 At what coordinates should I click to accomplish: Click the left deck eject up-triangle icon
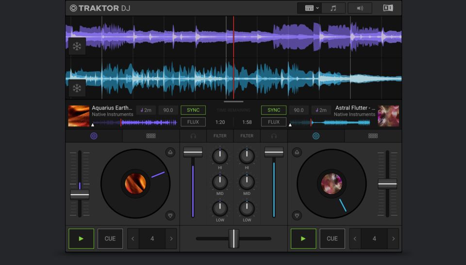coord(170,152)
